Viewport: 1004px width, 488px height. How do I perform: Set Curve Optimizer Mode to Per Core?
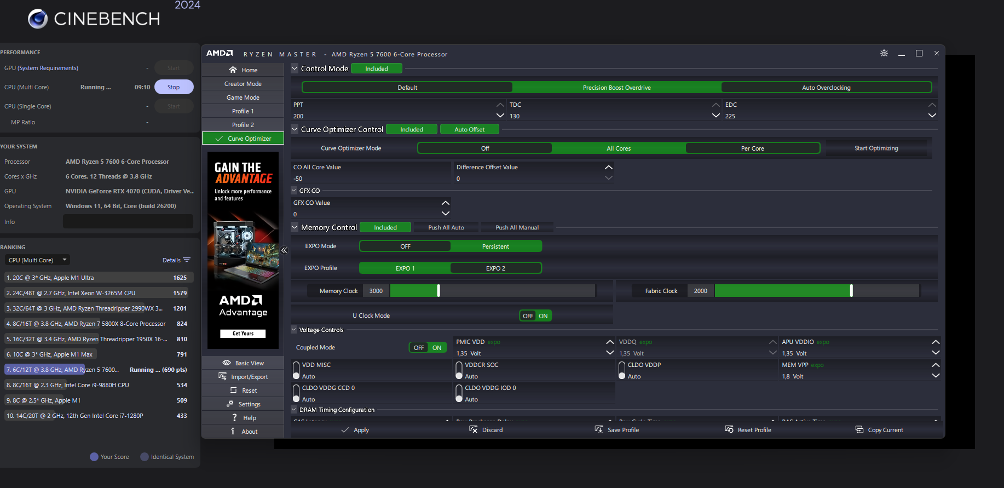753,148
